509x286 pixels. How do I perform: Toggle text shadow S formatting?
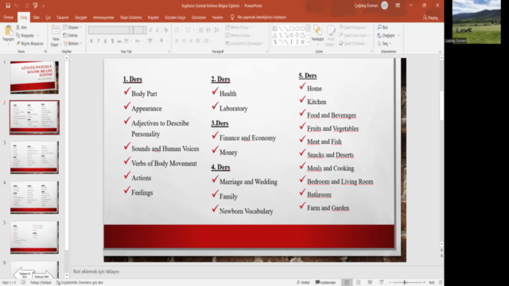112,41
